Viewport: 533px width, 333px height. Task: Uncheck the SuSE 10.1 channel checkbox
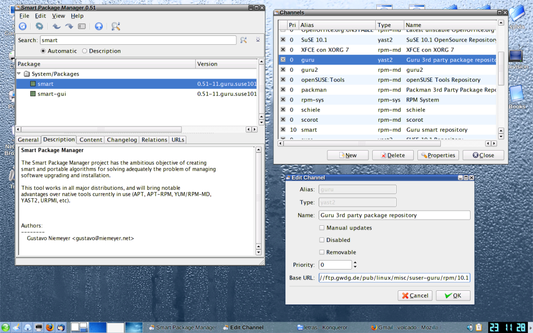coord(283,40)
